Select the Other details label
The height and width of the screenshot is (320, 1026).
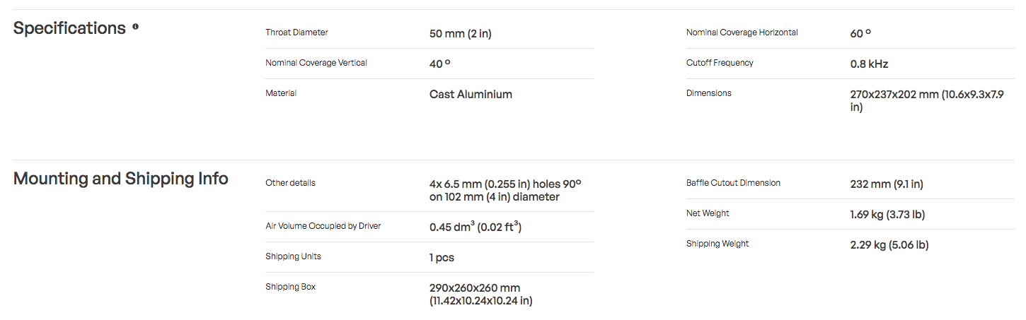point(290,183)
